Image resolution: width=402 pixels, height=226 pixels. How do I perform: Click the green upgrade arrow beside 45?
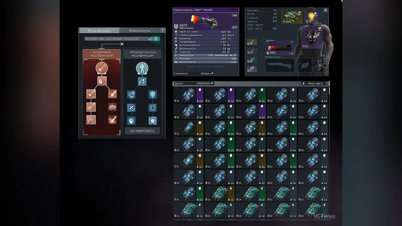[155, 39]
